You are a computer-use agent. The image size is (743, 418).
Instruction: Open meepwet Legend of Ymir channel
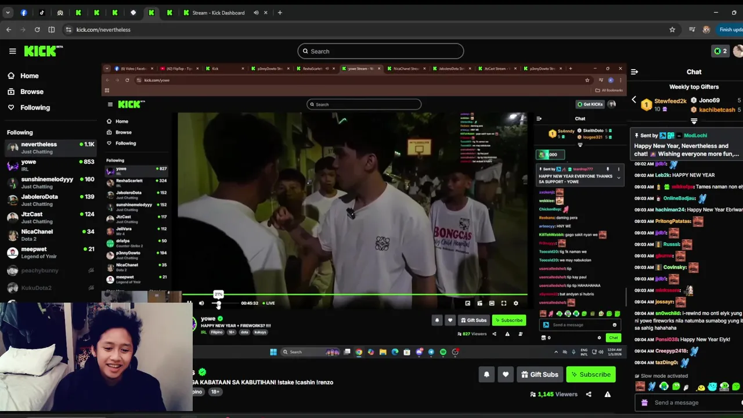click(49, 253)
